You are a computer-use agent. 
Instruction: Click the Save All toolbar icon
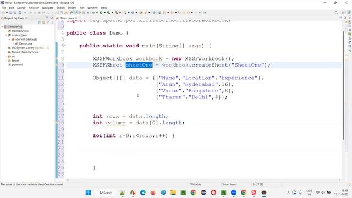pyautogui.click(x=15, y=13)
